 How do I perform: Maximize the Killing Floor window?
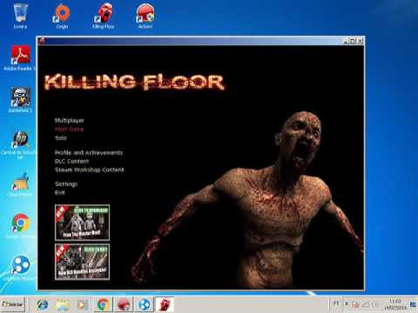point(353,41)
